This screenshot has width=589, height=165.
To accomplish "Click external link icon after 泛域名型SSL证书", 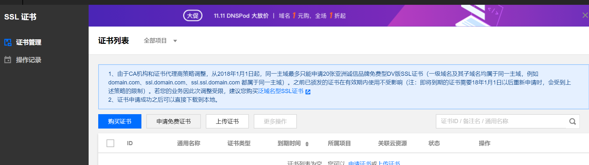I will 308,92.
